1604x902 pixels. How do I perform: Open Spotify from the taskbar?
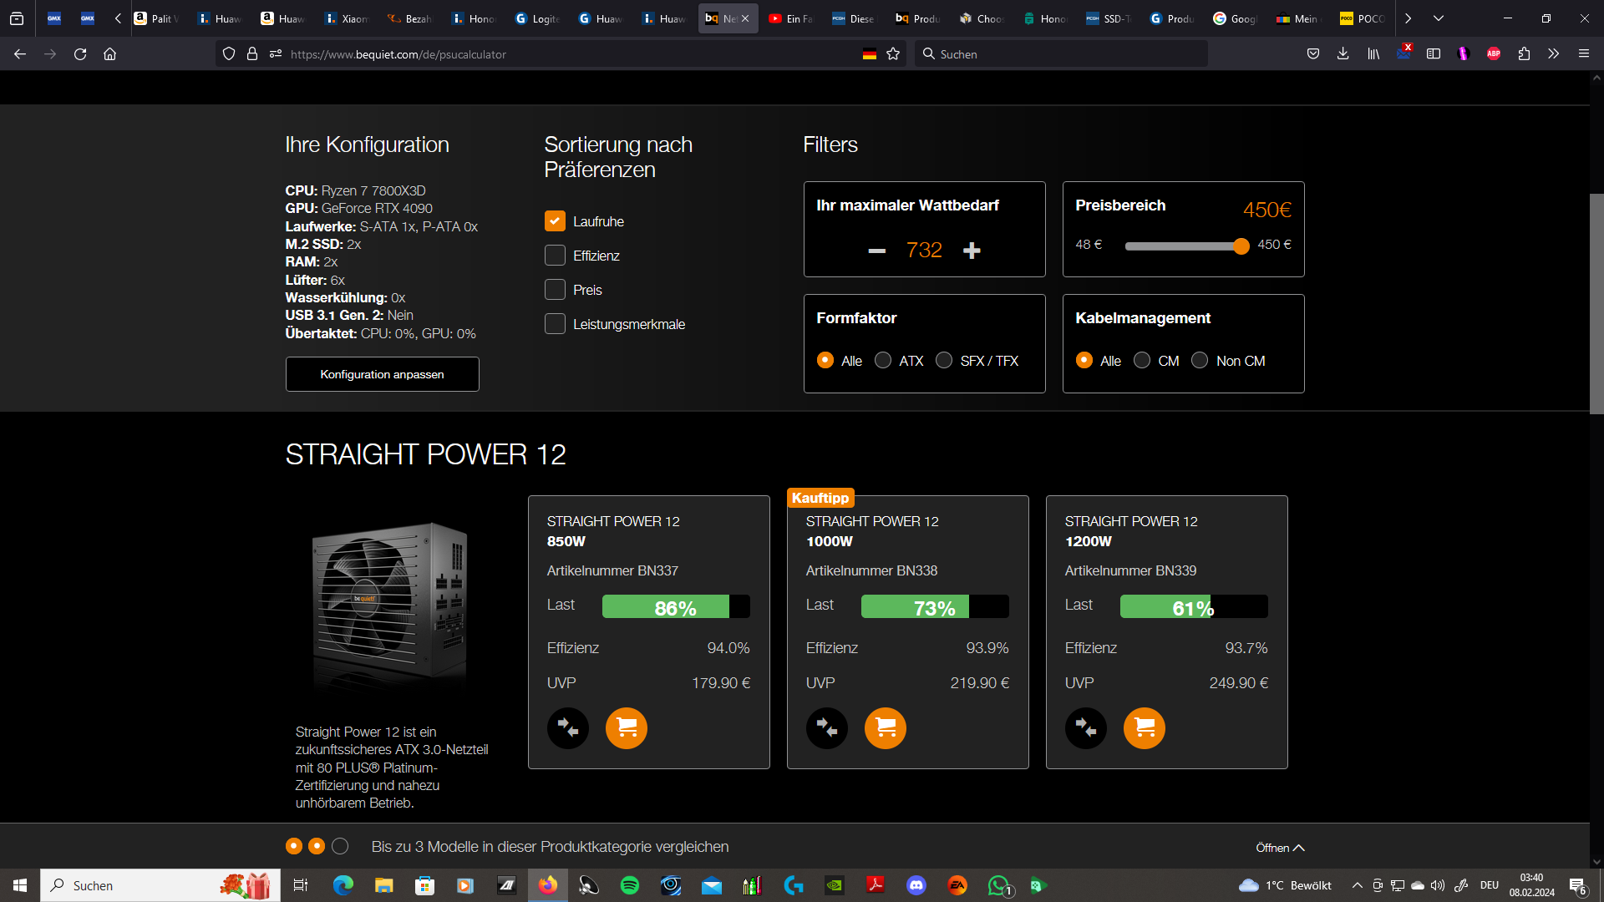point(630,885)
